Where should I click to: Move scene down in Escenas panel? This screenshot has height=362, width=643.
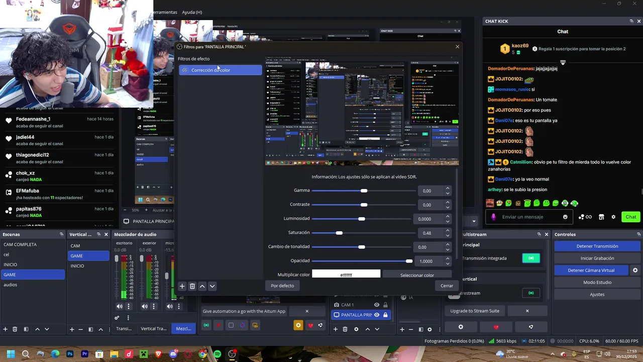[x=47, y=329]
